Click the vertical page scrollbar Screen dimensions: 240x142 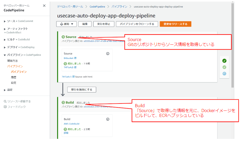(233, 45)
